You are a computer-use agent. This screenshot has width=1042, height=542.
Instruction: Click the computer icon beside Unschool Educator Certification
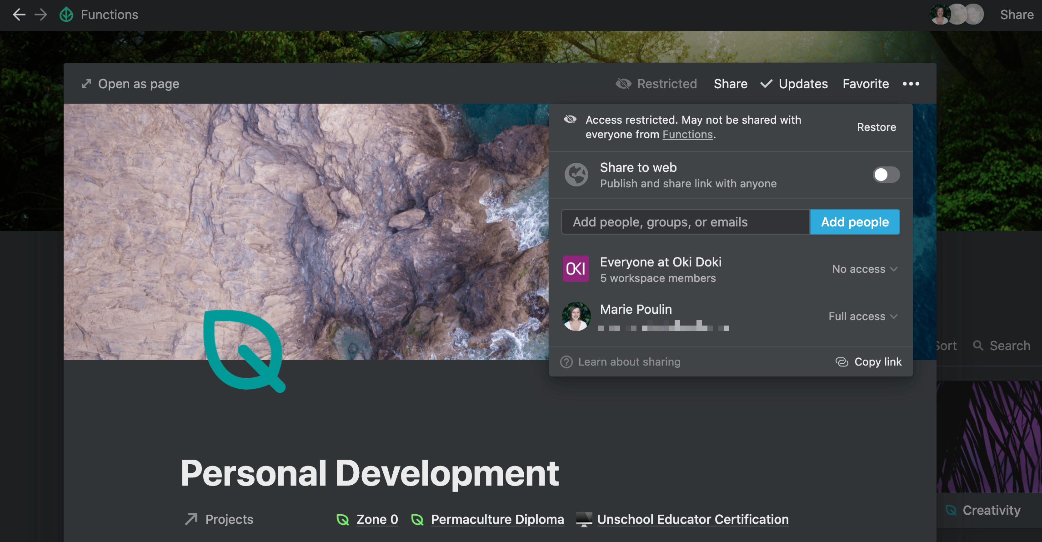pyautogui.click(x=584, y=519)
